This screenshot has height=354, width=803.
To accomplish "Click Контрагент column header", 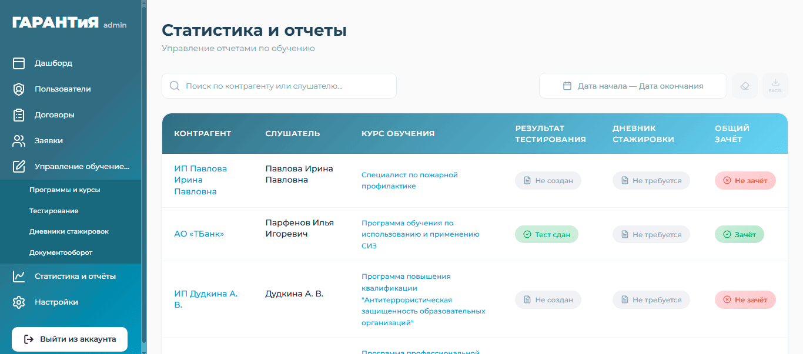I will [203, 133].
